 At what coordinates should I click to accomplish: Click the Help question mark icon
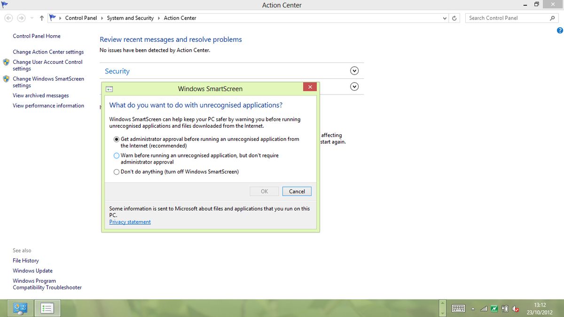pos(560,30)
